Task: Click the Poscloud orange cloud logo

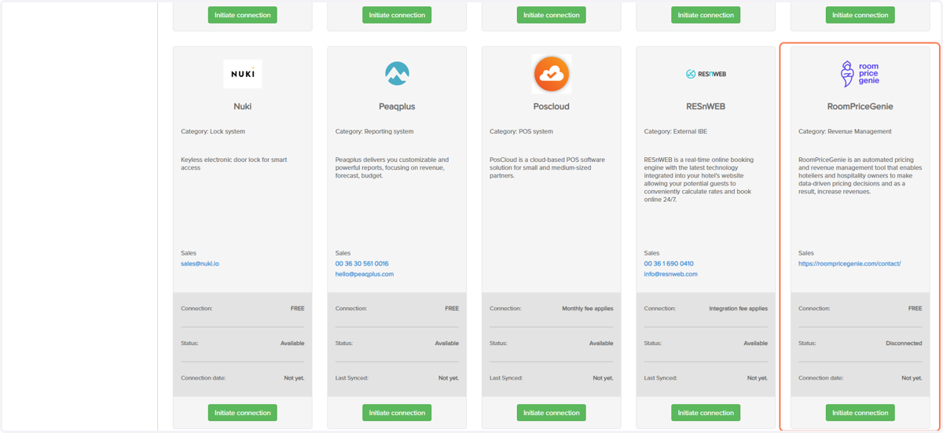Action: pyautogui.click(x=551, y=74)
